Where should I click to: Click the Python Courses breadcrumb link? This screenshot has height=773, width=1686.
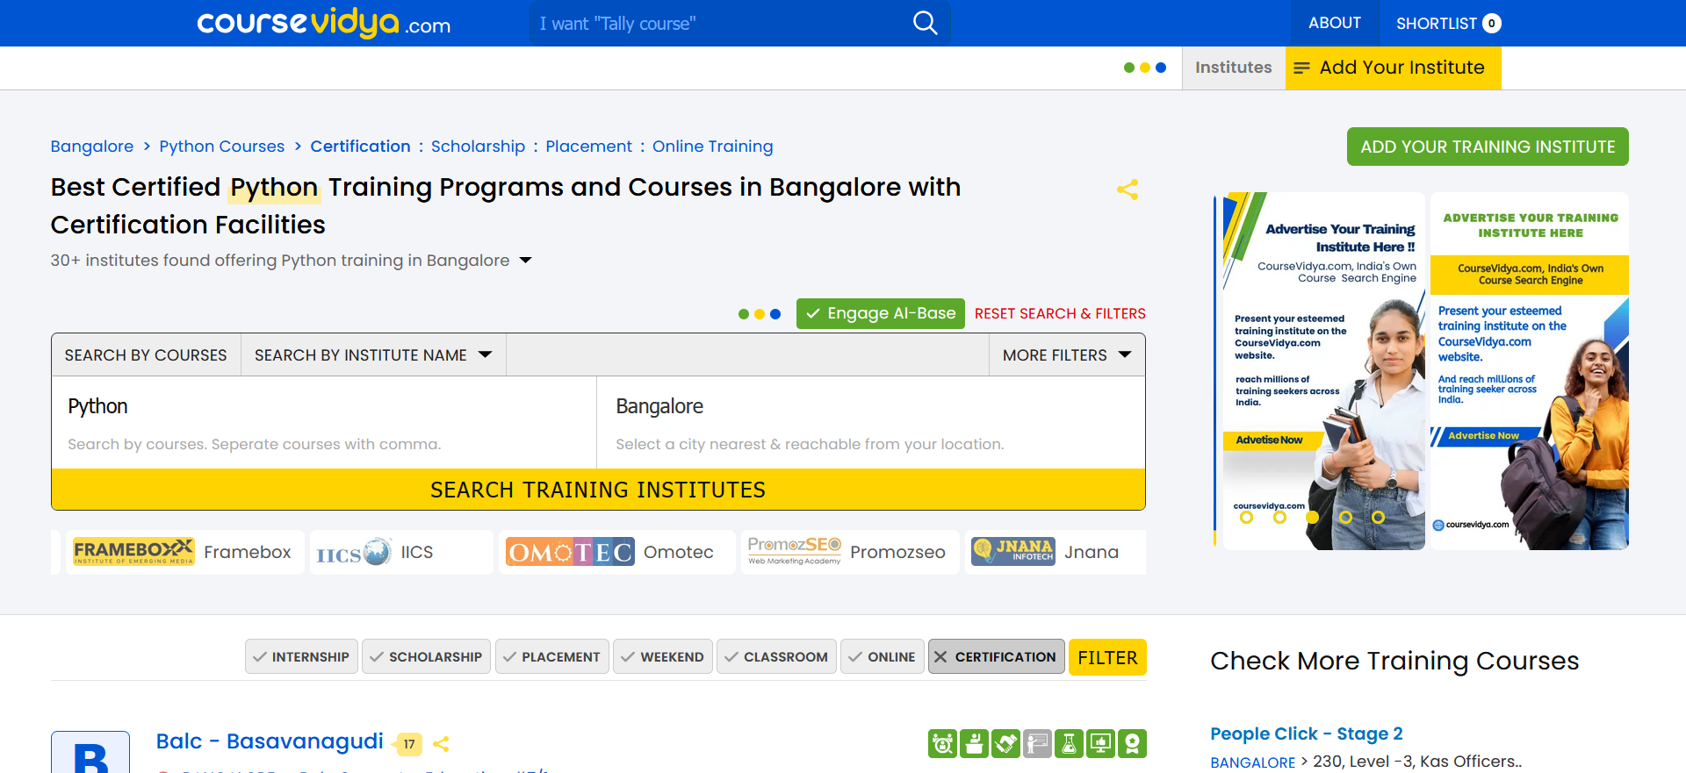pyautogui.click(x=222, y=147)
